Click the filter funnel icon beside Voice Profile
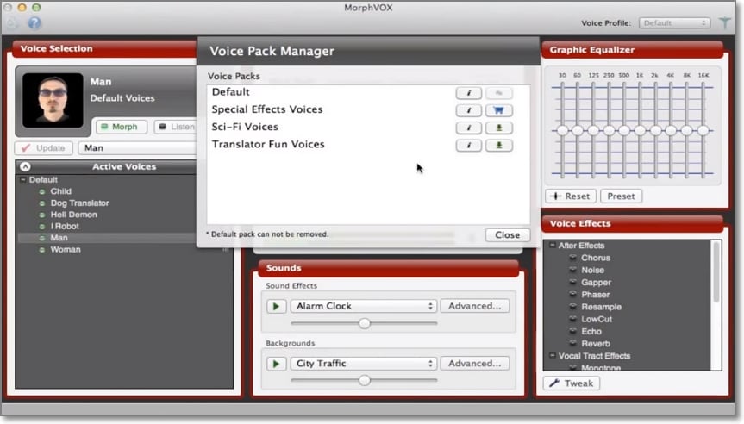The height and width of the screenshot is (424, 744). coord(724,22)
